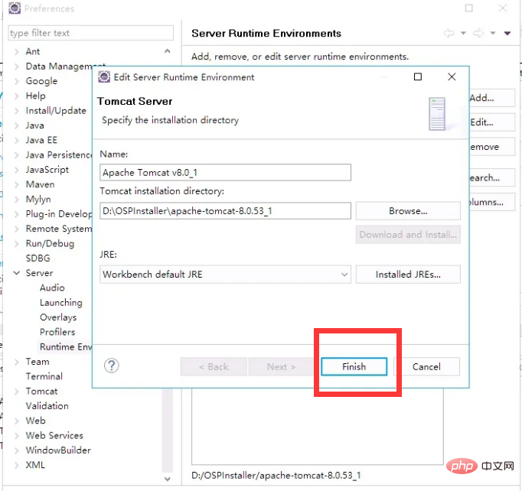Cancel the runtime environment edit
This screenshot has width=522, height=491.
tap(426, 367)
